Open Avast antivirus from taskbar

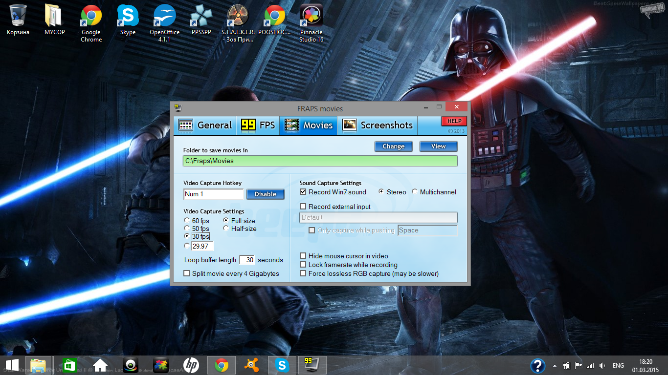(x=251, y=365)
